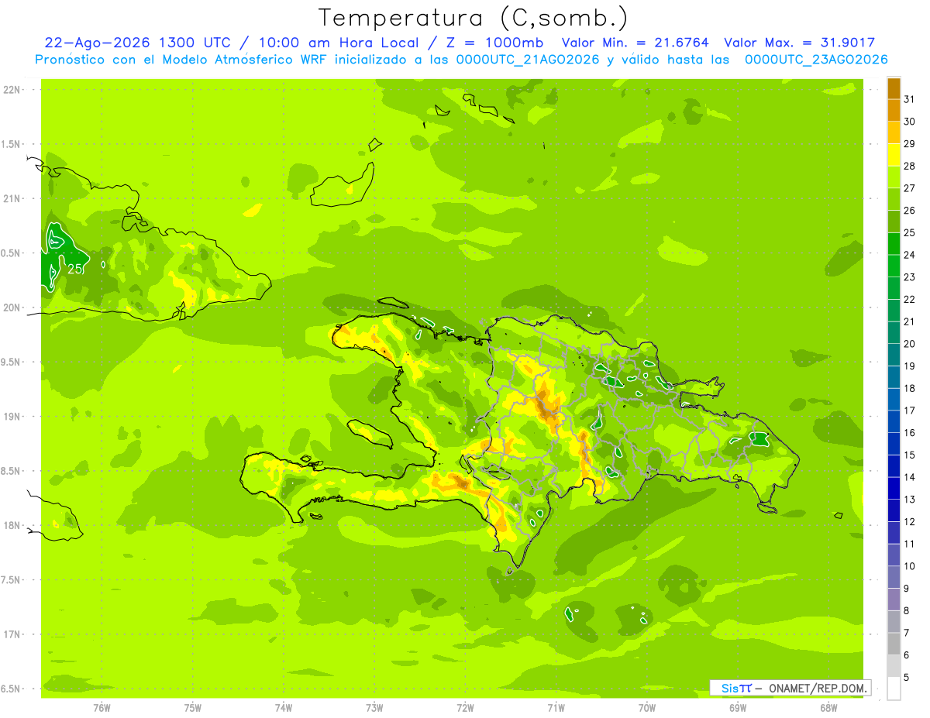Click the '75W' longitude axis label
The width and height of the screenshot is (930, 718).
[x=193, y=708]
